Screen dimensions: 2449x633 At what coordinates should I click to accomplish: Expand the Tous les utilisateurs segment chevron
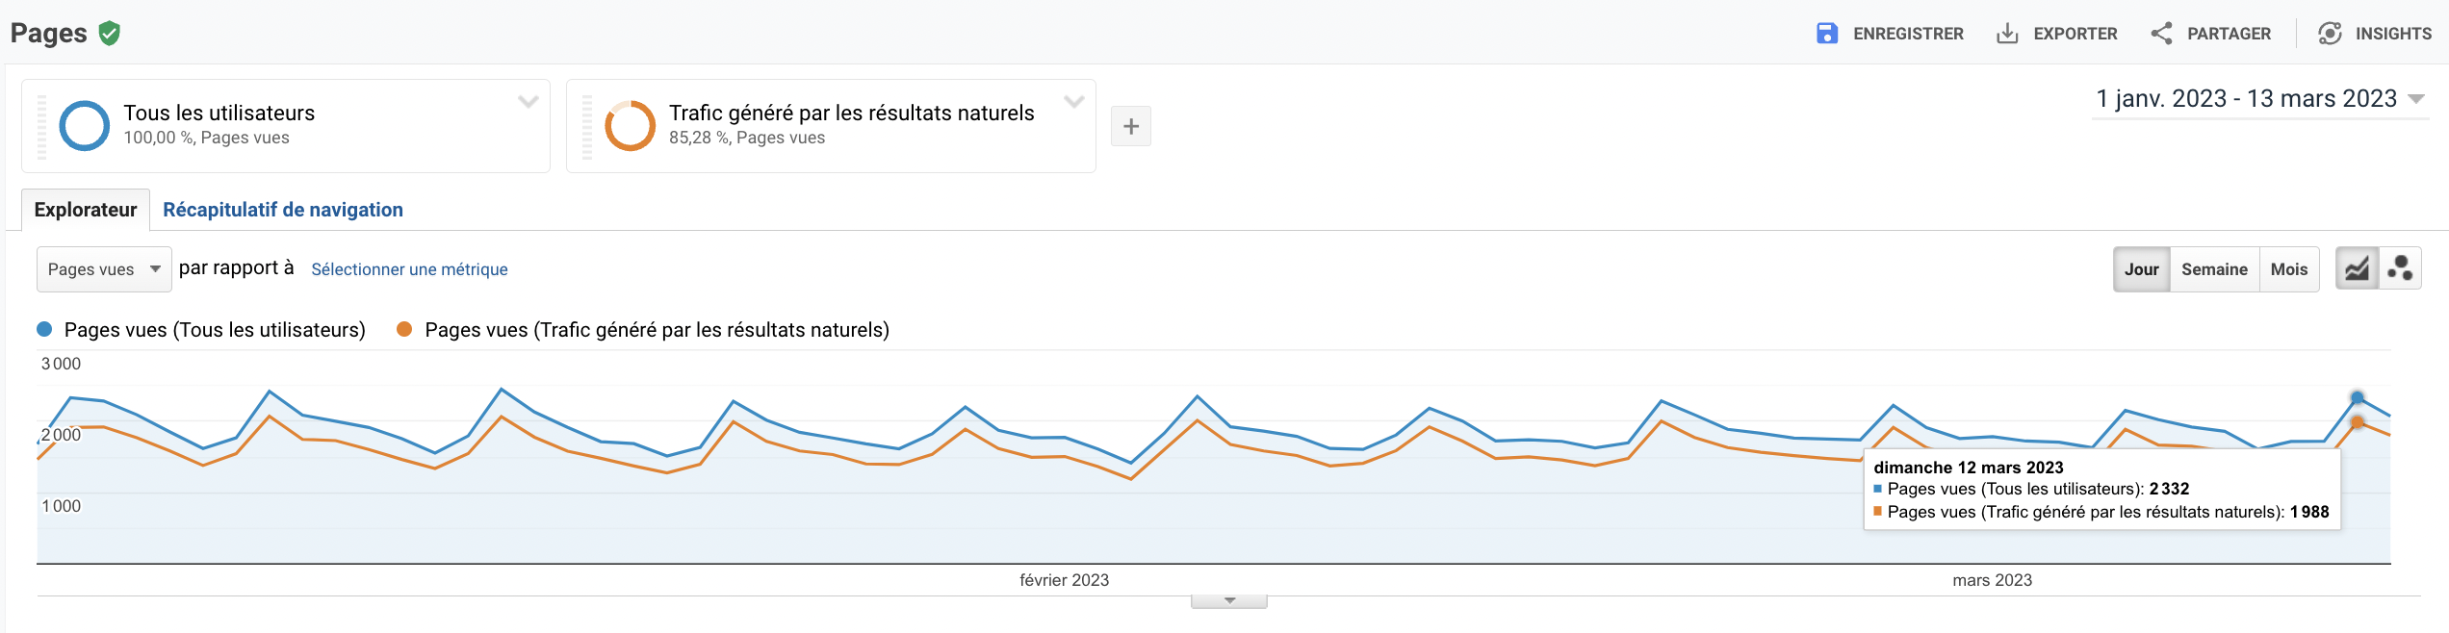point(528,101)
